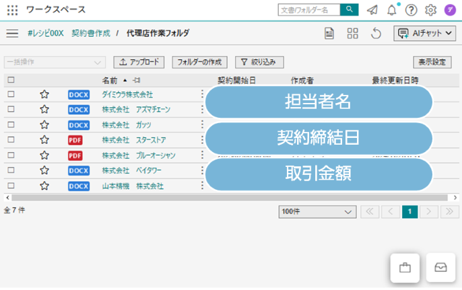The image size is (462, 290).
Task: Check the スターストア row checkbox
Action: (11, 139)
